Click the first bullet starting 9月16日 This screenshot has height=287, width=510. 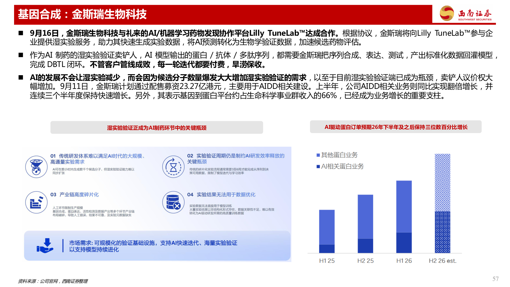pyautogui.click(x=261, y=37)
